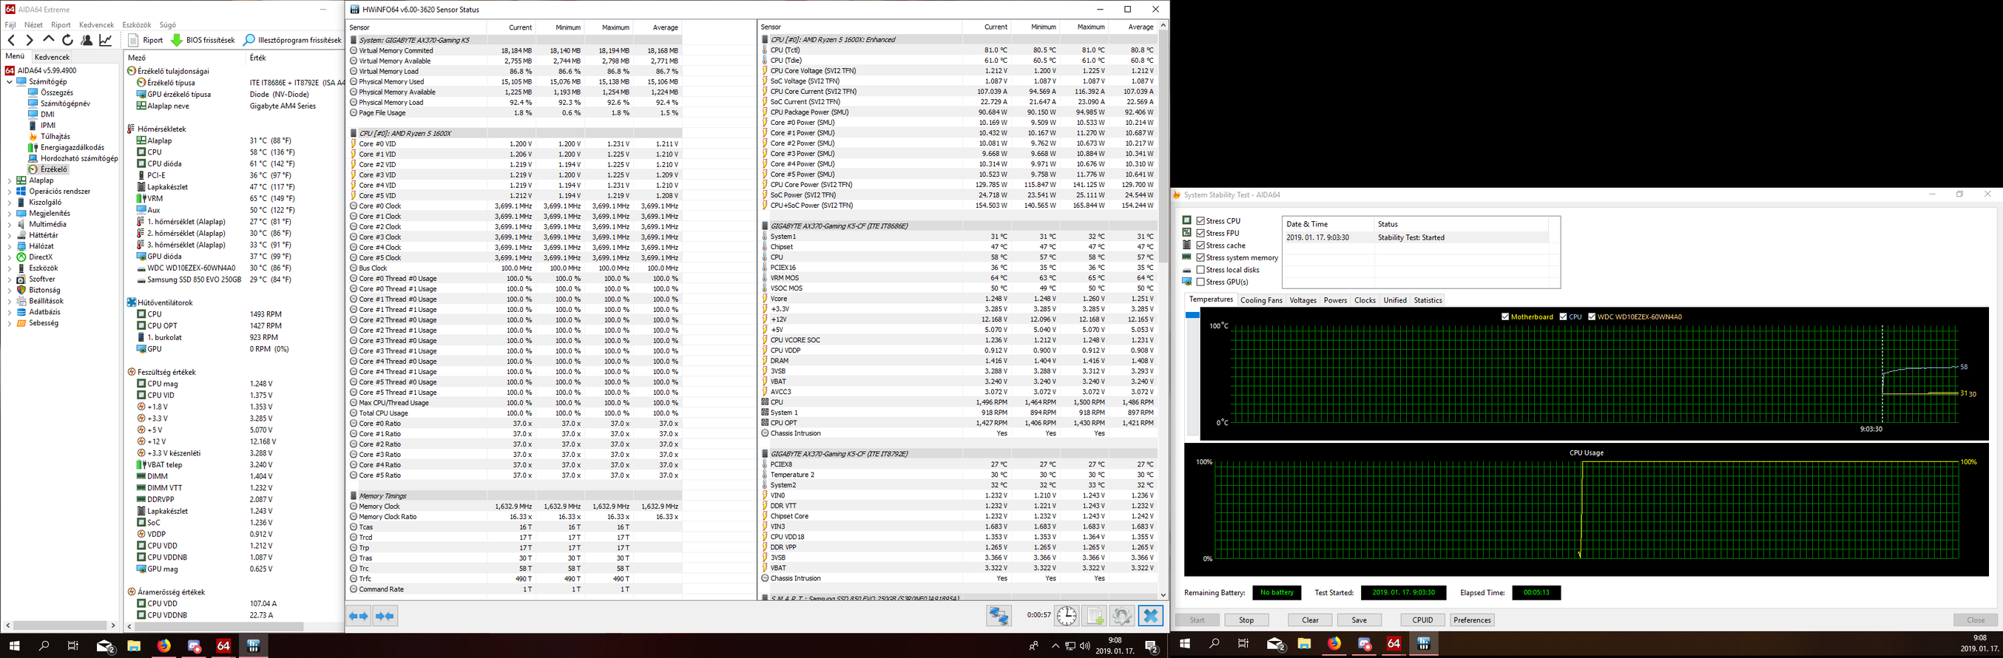Expand Alaplap tree node
2003x658 pixels.
10,180
